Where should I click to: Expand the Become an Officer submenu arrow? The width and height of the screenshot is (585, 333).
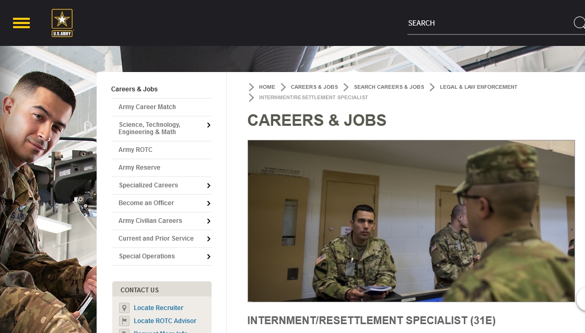[x=208, y=203]
